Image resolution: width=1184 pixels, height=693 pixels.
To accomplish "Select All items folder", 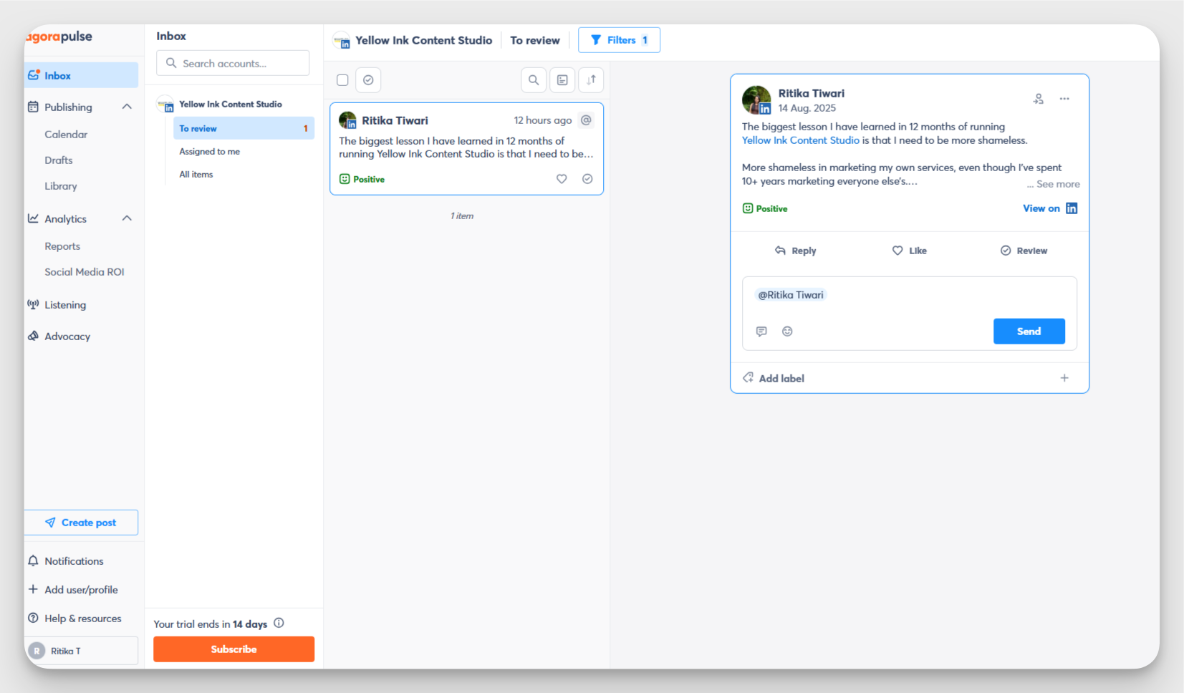I will click(x=196, y=175).
